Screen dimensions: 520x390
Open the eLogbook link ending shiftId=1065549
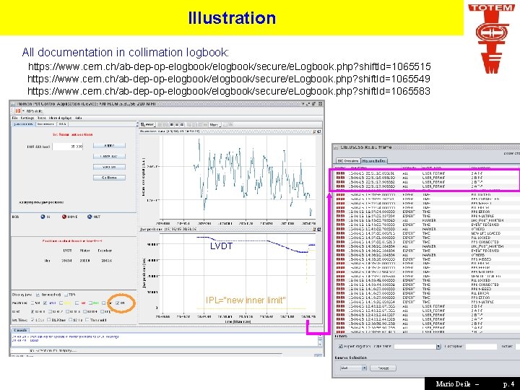pos(229,79)
